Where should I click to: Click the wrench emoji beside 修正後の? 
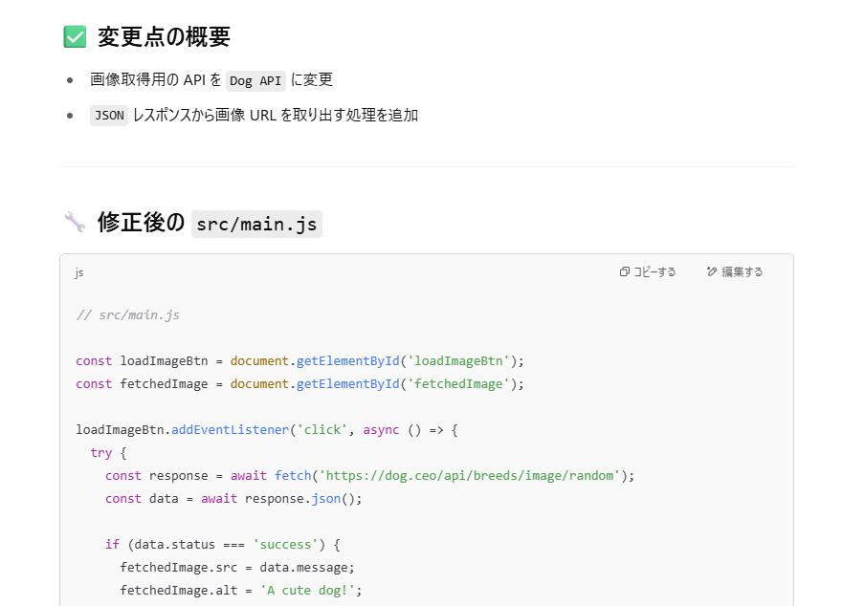(x=75, y=223)
